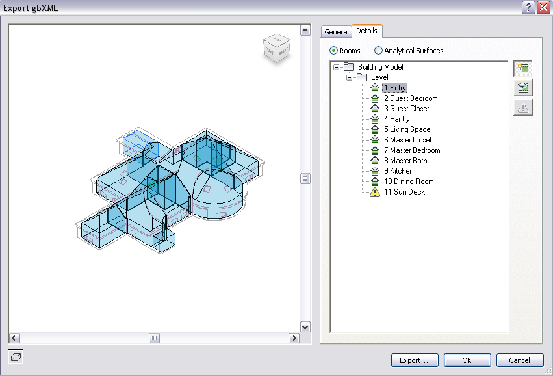553x376 pixels.
Task: Collapse the Level 1 tree node
Action: click(x=349, y=77)
